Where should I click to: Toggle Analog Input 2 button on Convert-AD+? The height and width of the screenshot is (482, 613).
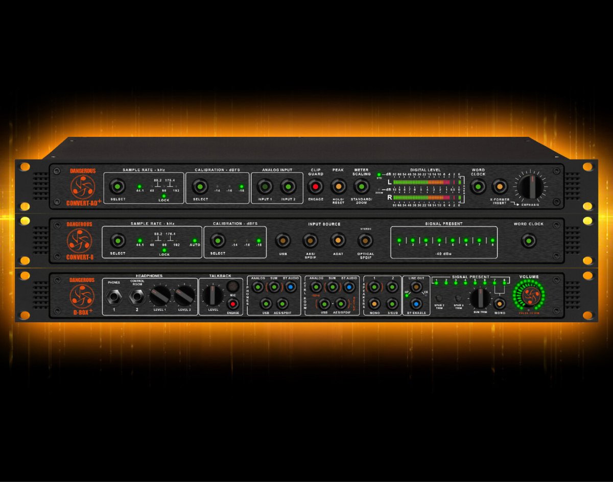point(288,186)
